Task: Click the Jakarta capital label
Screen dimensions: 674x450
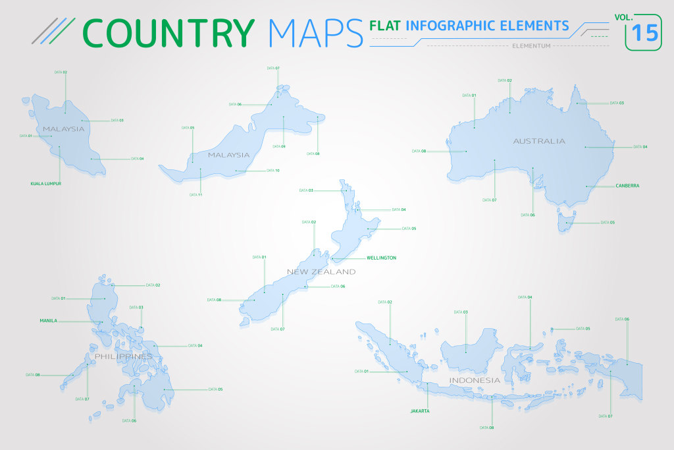Action: tap(419, 410)
